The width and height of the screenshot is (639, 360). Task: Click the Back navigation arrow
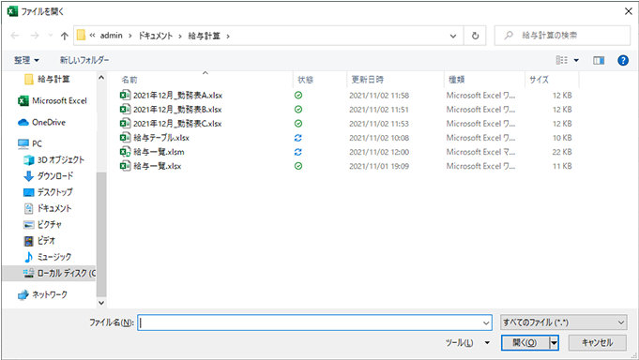point(15,36)
